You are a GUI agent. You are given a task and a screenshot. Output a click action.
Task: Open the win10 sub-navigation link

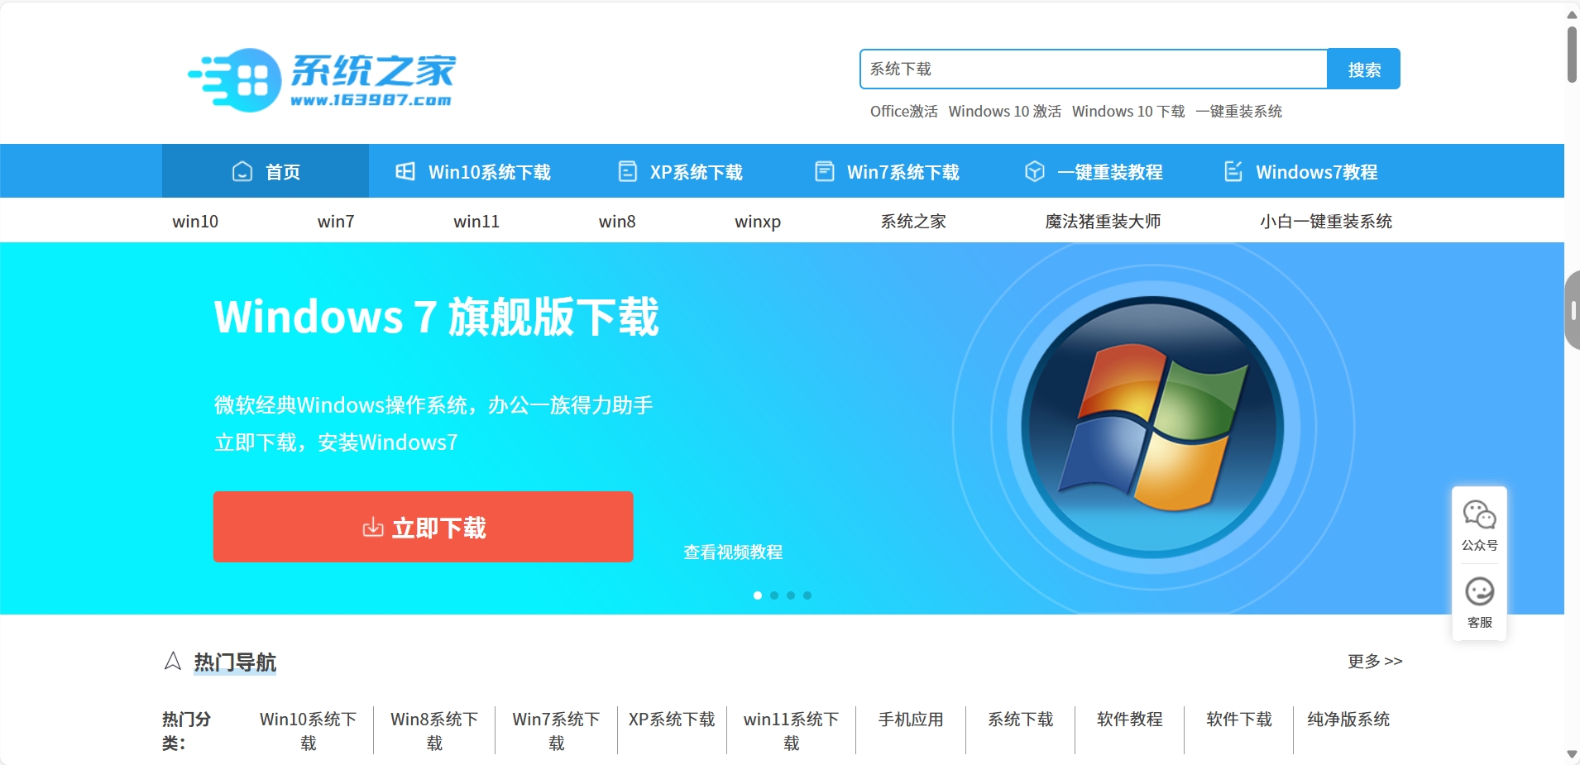click(195, 221)
